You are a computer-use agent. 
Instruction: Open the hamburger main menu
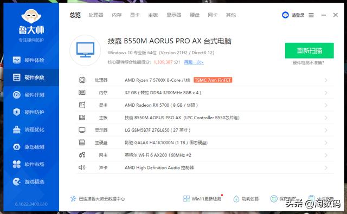[x=311, y=15]
